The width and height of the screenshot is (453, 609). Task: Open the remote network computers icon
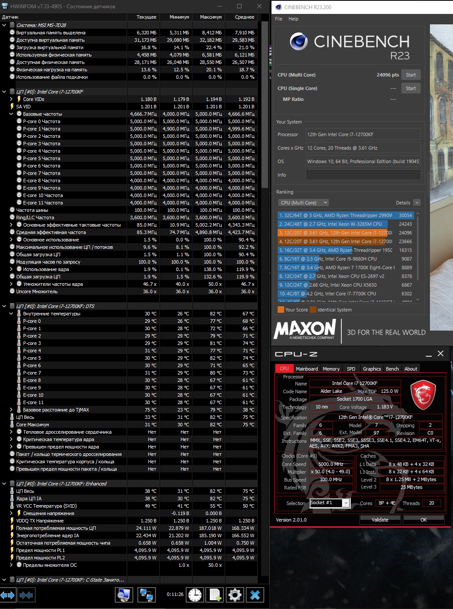coord(146,595)
